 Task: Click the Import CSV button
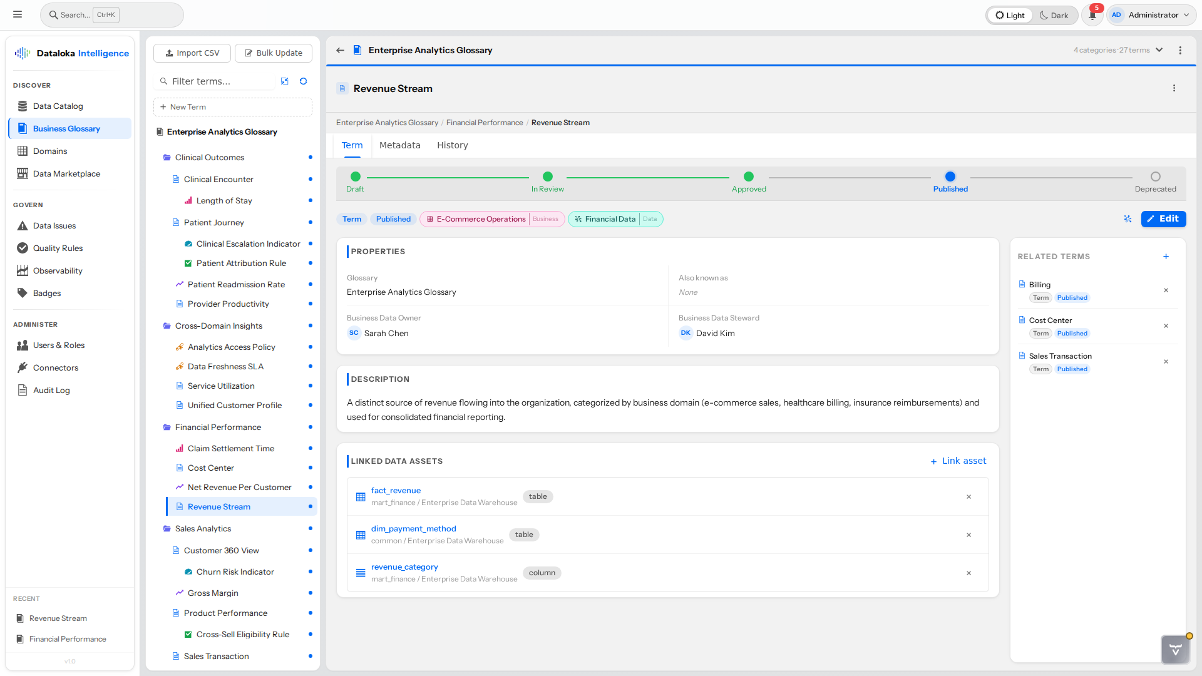click(x=192, y=53)
